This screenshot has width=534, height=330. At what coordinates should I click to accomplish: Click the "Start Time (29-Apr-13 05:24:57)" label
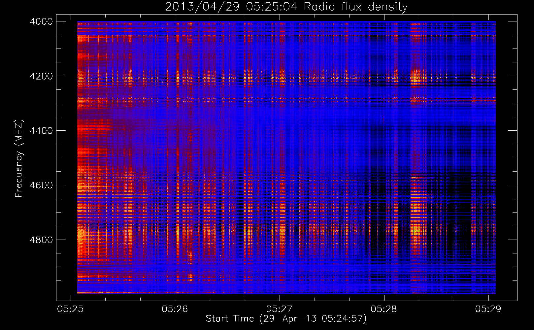point(286,319)
